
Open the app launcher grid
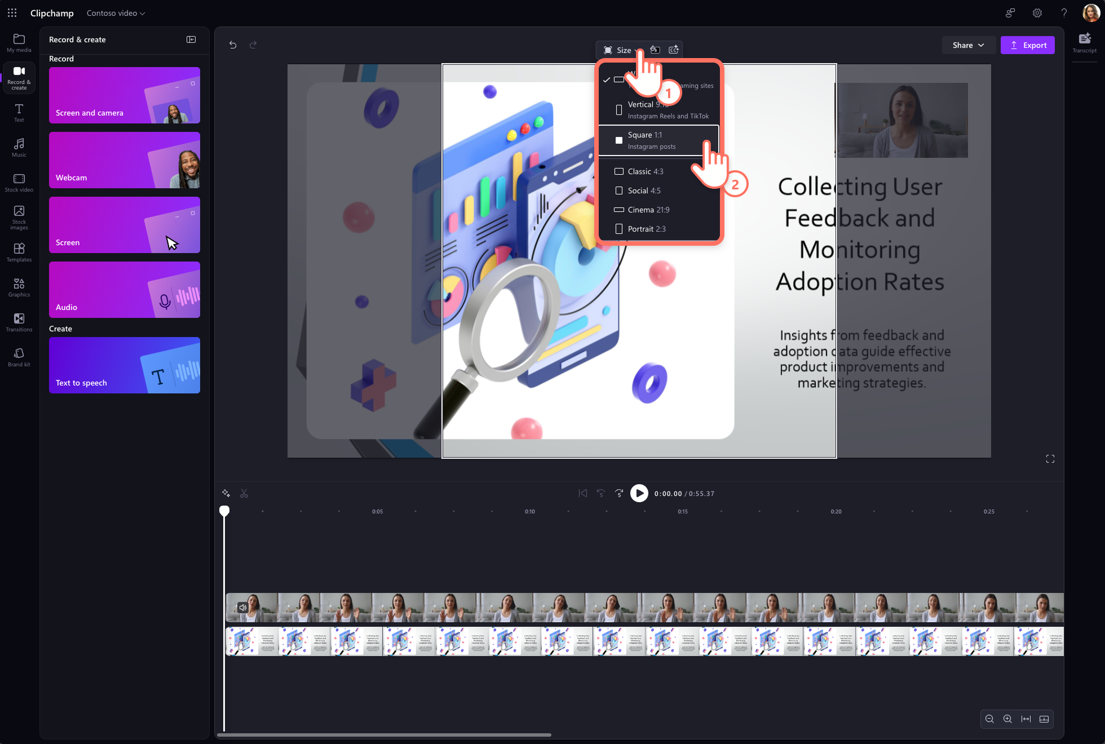click(12, 13)
